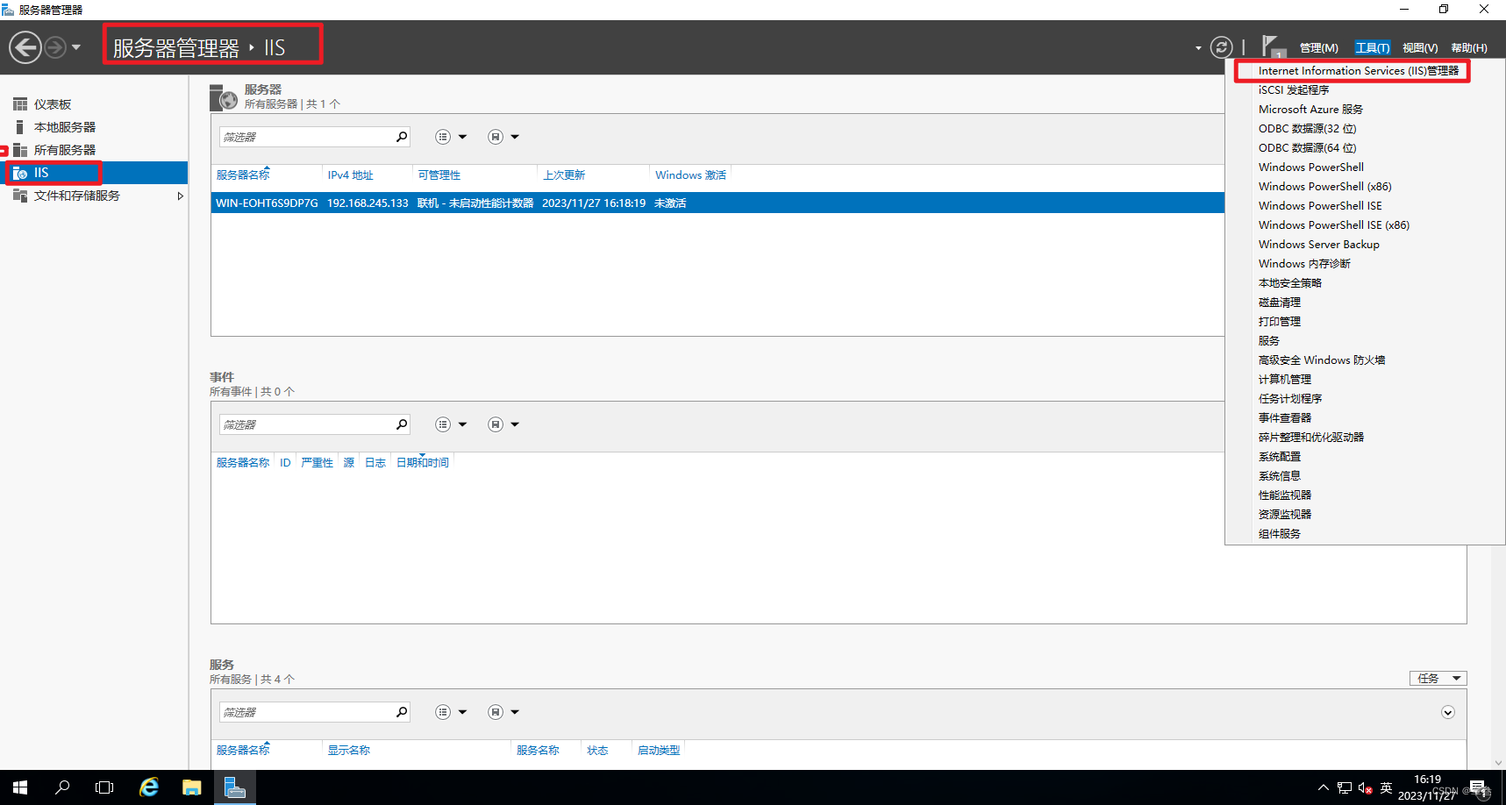This screenshot has height=805, width=1506.
Task: Open taskbar search
Action: (62, 787)
